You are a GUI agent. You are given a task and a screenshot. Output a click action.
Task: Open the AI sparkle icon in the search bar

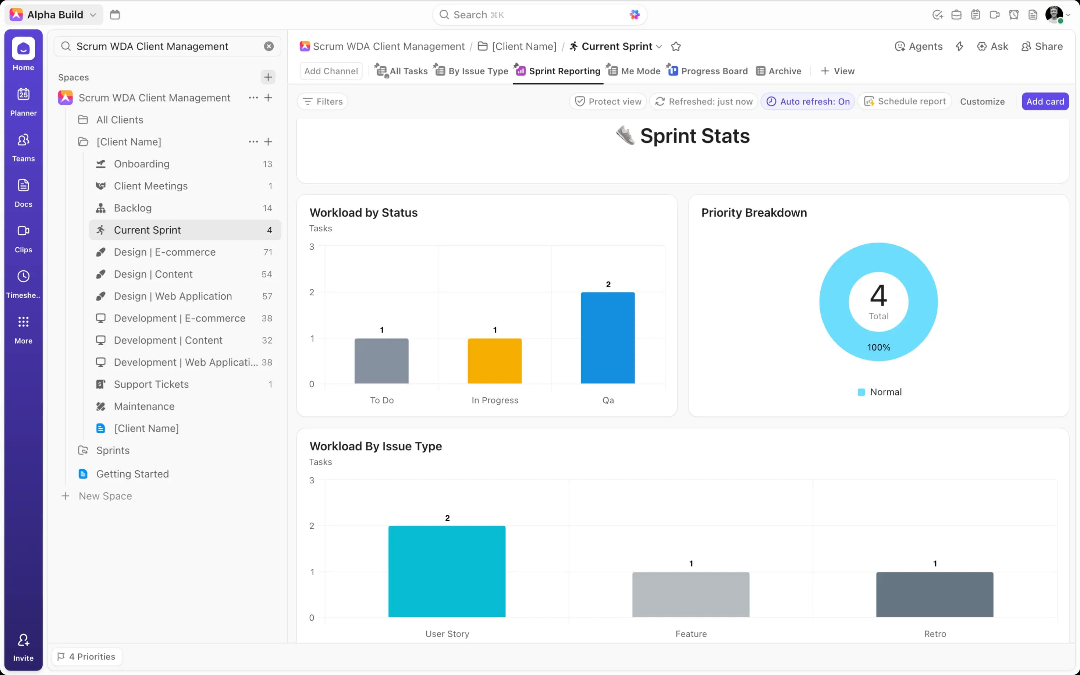click(634, 15)
